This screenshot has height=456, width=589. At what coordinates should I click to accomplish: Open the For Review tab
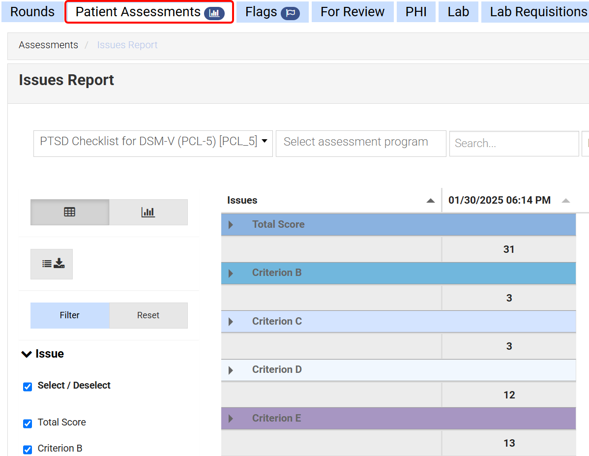coord(352,11)
